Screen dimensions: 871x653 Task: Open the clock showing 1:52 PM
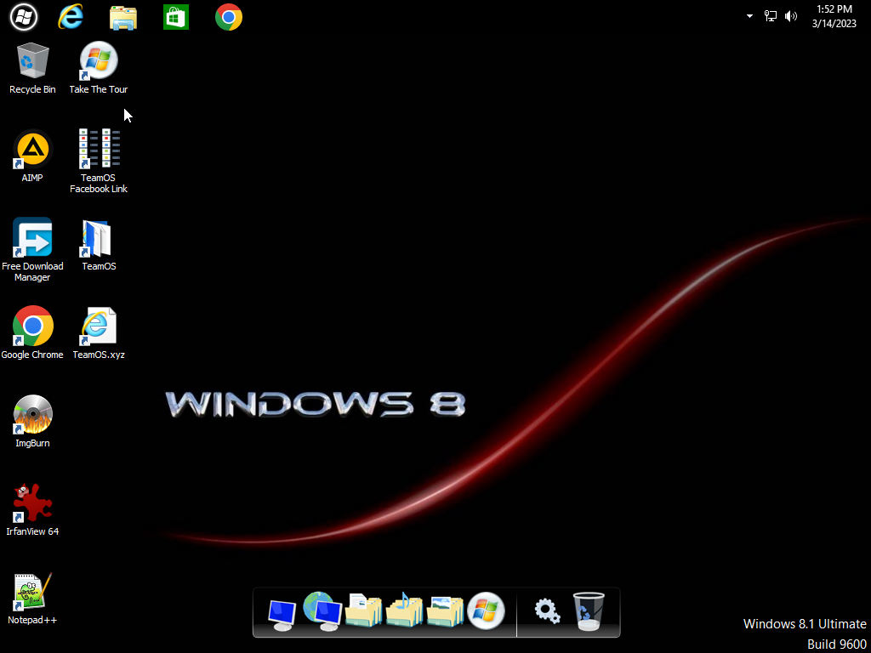coord(834,17)
